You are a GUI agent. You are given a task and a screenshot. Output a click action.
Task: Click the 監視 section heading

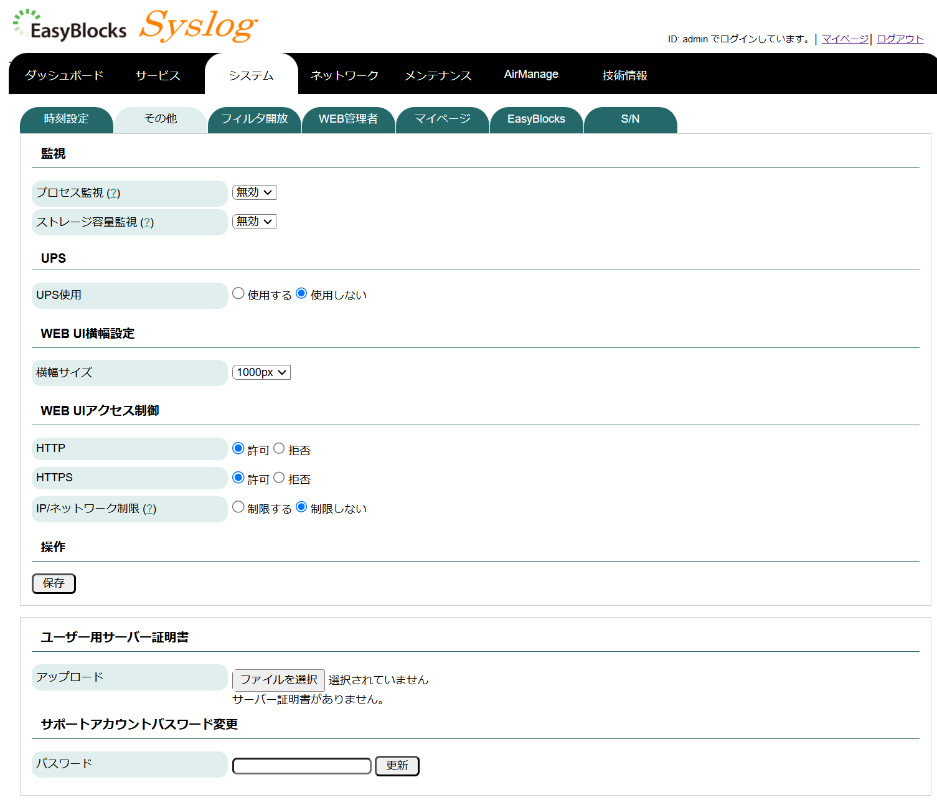[53, 154]
